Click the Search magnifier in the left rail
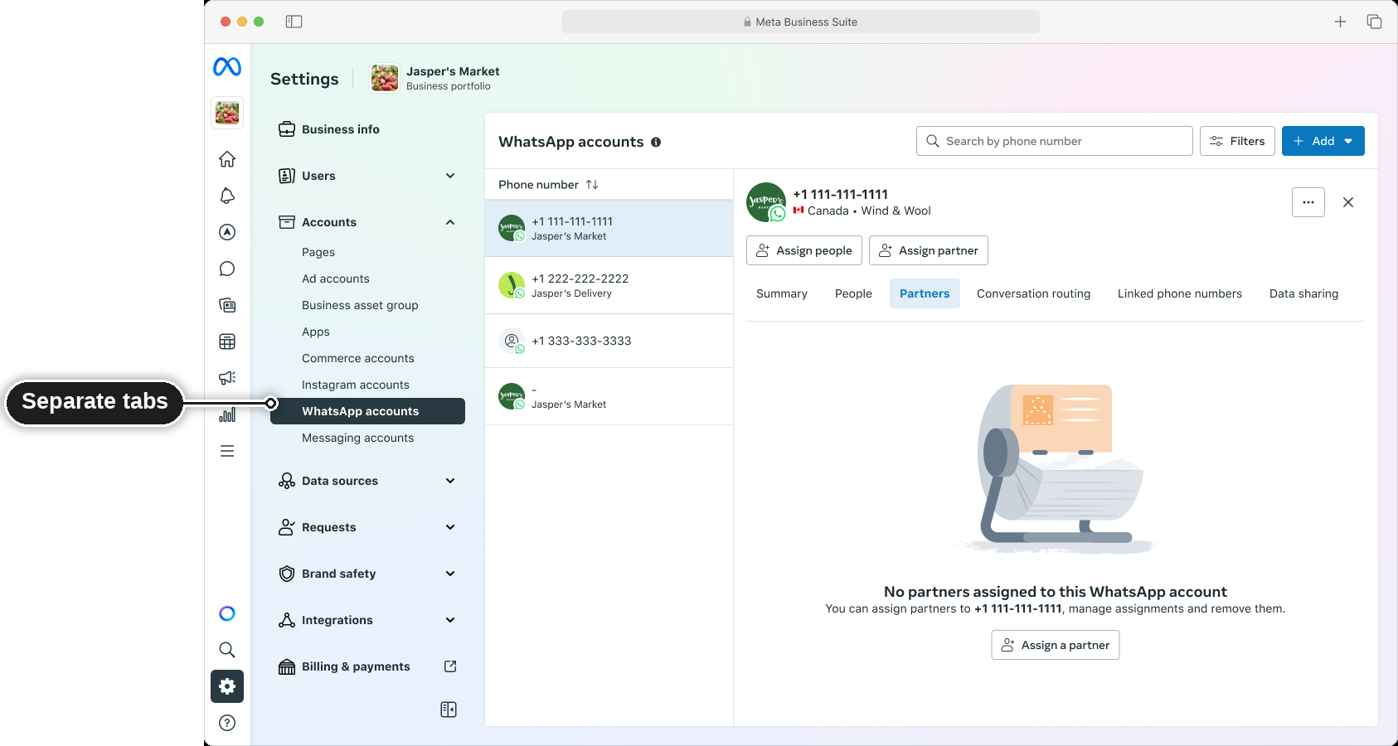The image size is (1398, 746). pos(227,650)
